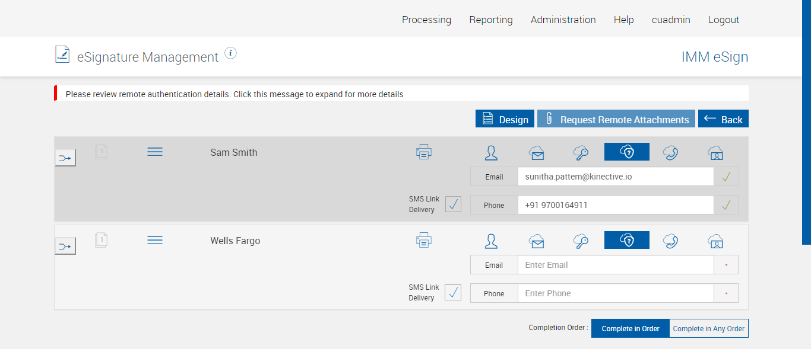Uncheck SMS Link Delivery for Sam Smith
The image size is (811, 349).
coord(453,204)
